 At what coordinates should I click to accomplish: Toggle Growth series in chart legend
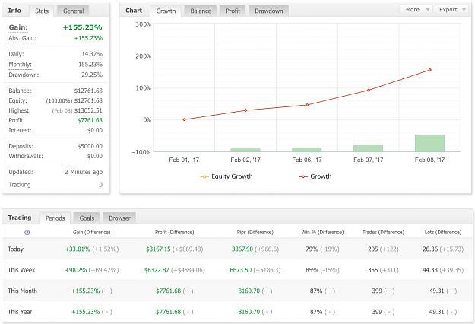coord(315,176)
